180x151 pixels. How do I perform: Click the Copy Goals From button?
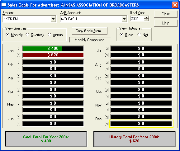(90, 31)
